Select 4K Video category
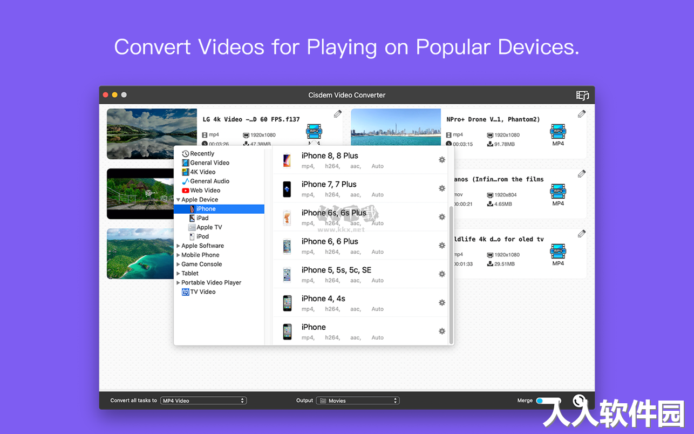This screenshot has height=434, width=694. pyautogui.click(x=199, y=172)
